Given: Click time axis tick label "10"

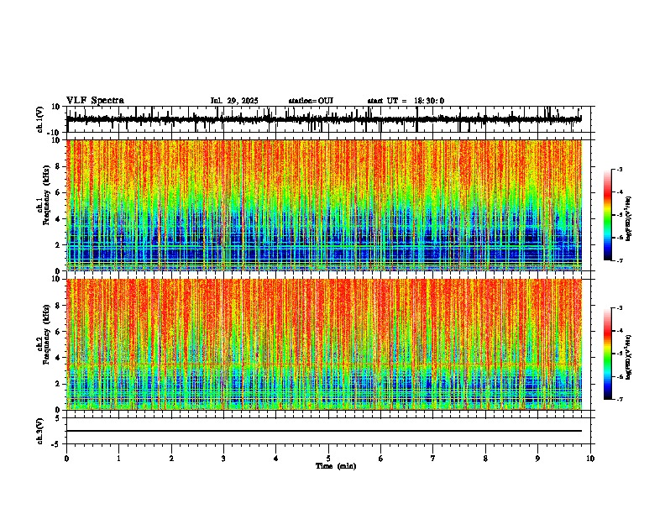Looking at the screenshot, I should click(x=590, y=459).
